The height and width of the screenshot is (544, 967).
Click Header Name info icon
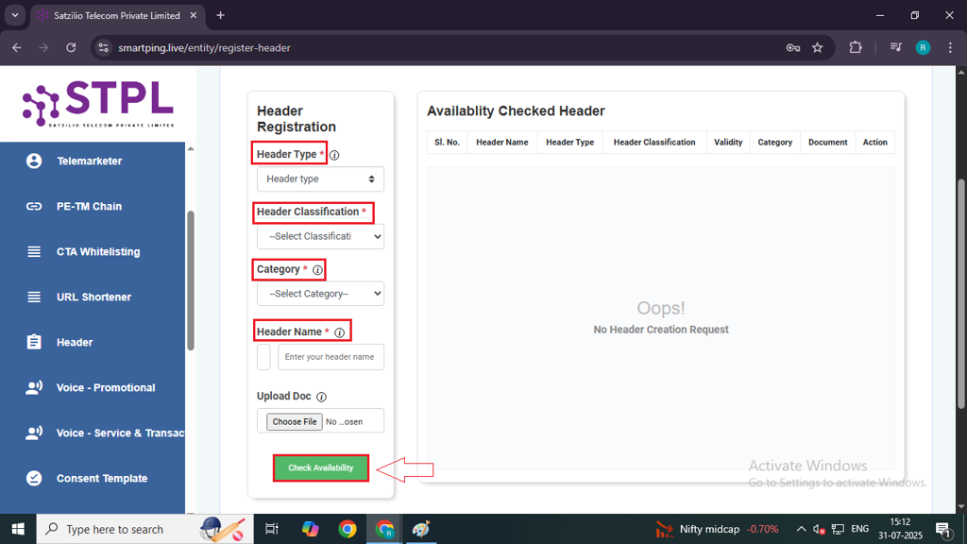point(339,333)
